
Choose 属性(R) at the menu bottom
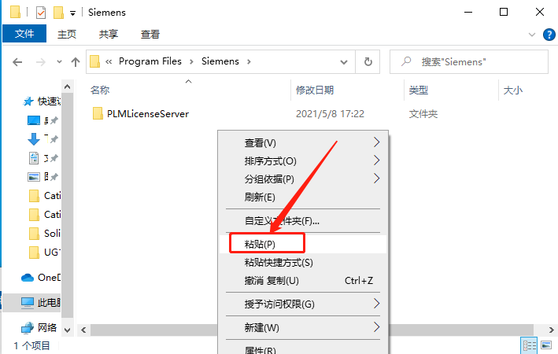pos(303,349)
